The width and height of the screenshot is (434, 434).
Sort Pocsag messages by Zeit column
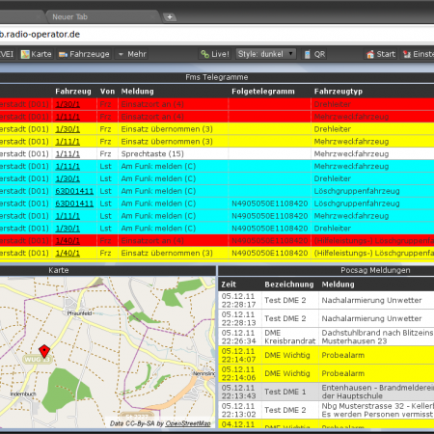coord(229,285)
